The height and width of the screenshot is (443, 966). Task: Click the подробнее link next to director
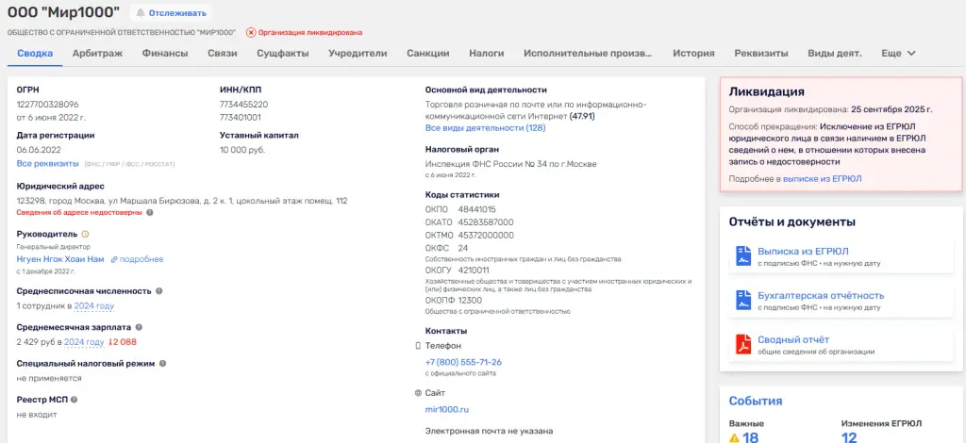pyautogui.click(x=142, y=259)
